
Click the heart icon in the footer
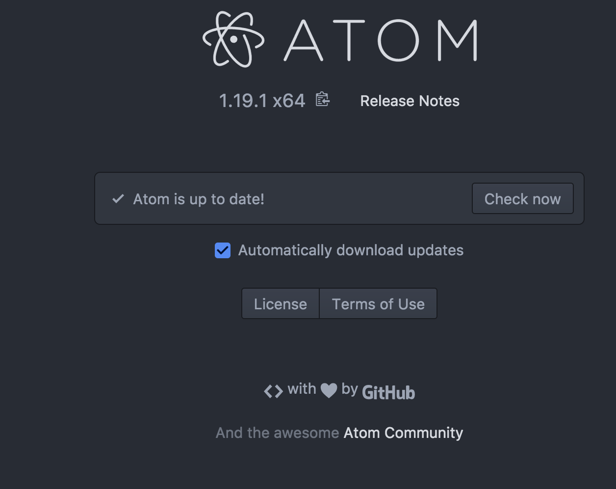click(329, 390)
